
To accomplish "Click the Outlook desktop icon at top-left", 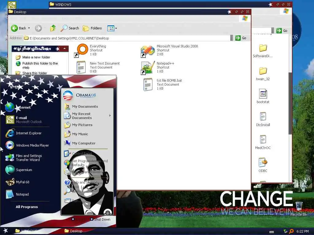I will pos(12,5).
